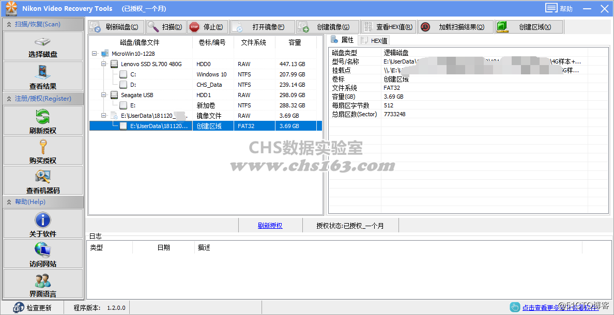Viewport: 614px width, 315px height.
Task: Switch to the 属性 properties tab
Action: point(343,40)
